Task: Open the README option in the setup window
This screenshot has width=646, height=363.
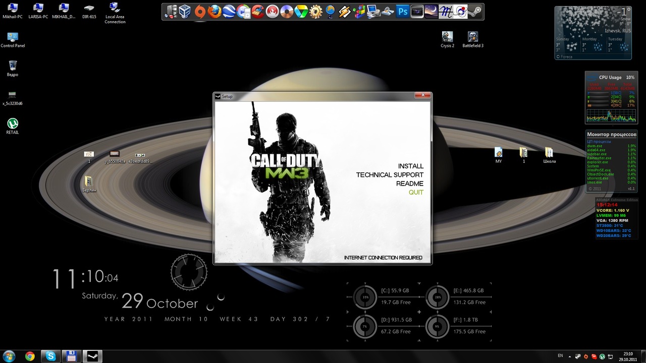Action: [x=410, y=184]
